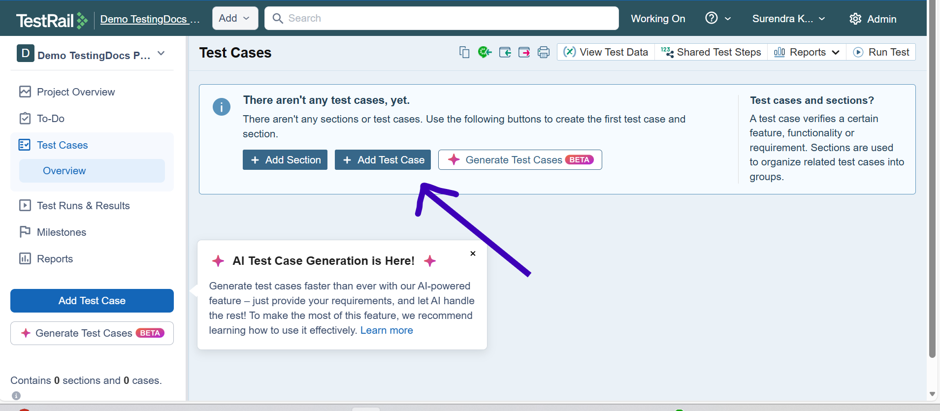Click the Add Section button
Image resolution: width=940 pixels, height=411 pixels.
285,160
